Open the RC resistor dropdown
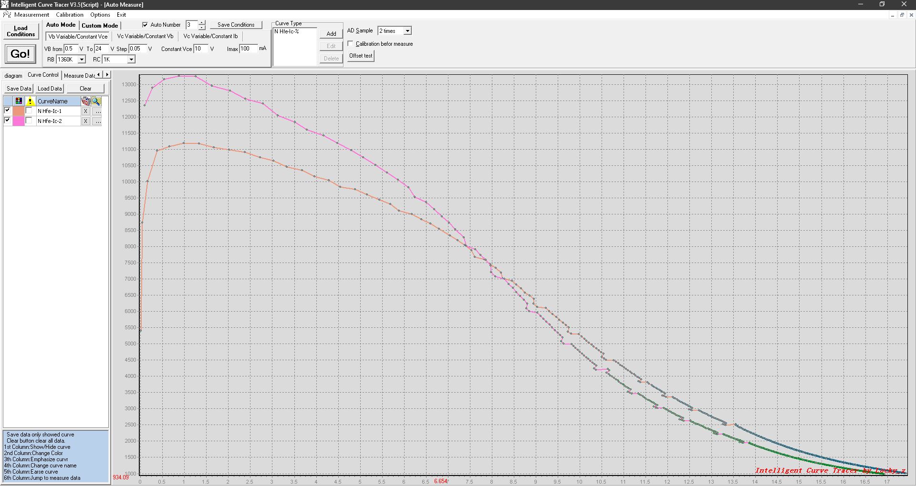The image size is (916, 486). (131, 60)
